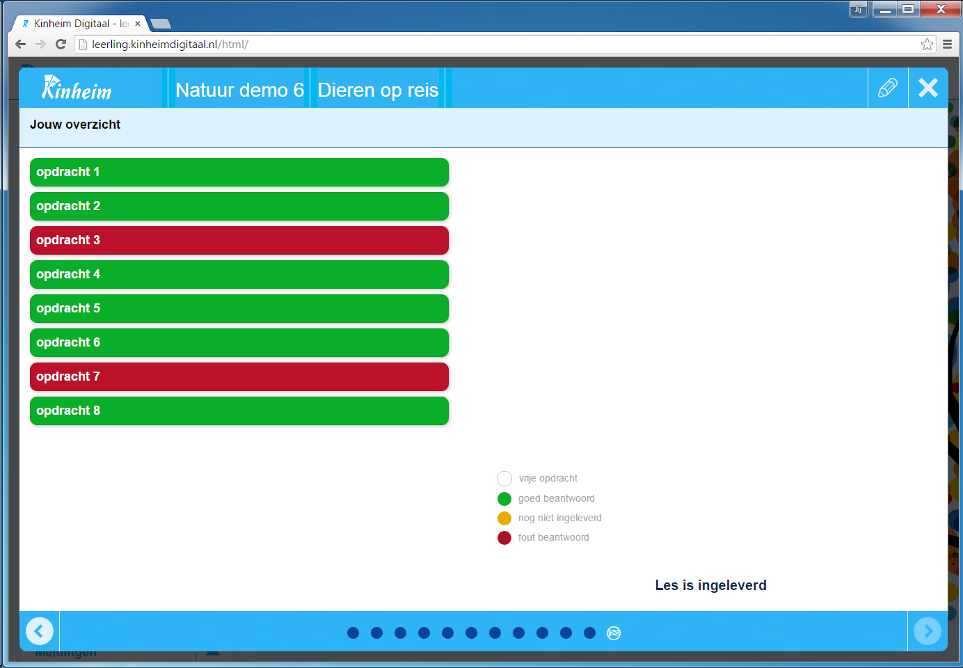
Task: Open the red opdracht 3 bar
Action: click(x=239, y=240)
